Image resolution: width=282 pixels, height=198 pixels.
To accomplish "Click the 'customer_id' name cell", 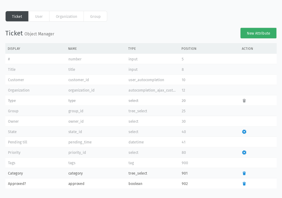I will pyautogui.click(x=78, y=80).
